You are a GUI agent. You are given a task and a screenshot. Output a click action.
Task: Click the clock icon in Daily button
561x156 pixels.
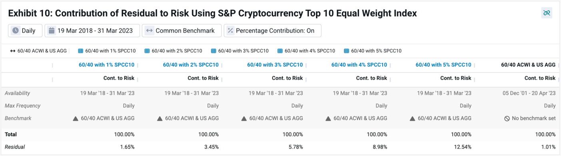[16, 30]
